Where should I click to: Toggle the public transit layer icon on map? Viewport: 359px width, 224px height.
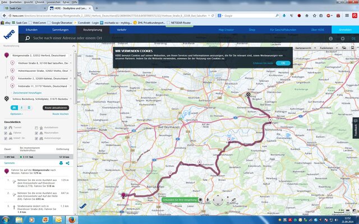click(352, 48)
